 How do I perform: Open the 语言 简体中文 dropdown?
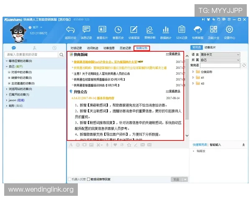pos(220,55)
